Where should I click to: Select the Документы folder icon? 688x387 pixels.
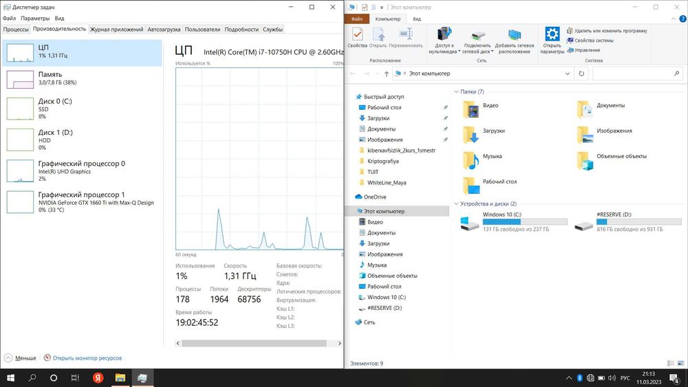[x=585, y=109]
